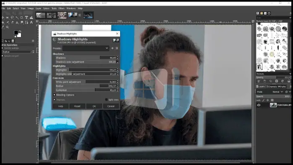Open the Presets dropdown

point(86,48)
